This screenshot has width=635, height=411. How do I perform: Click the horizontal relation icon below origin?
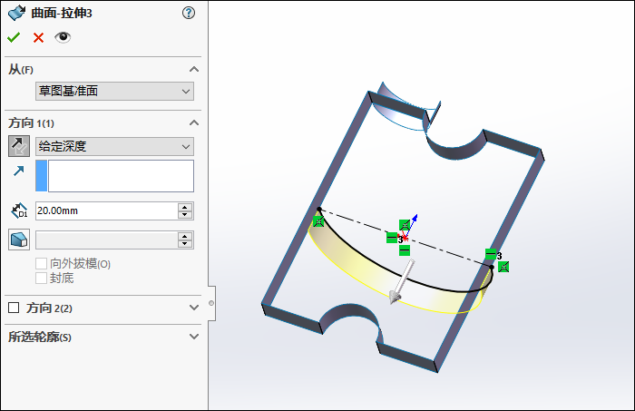pos(405,250)
